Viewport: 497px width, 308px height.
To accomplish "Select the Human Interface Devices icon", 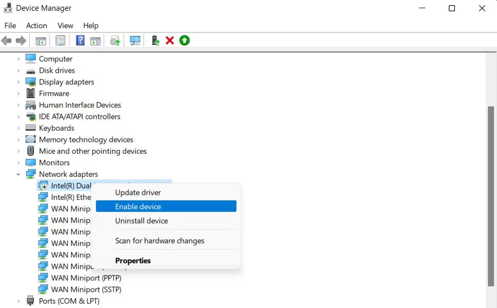I will [31, 105].
